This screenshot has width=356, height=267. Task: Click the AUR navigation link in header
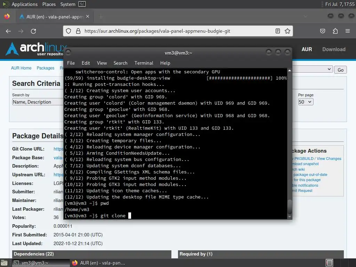pos(307,49)
